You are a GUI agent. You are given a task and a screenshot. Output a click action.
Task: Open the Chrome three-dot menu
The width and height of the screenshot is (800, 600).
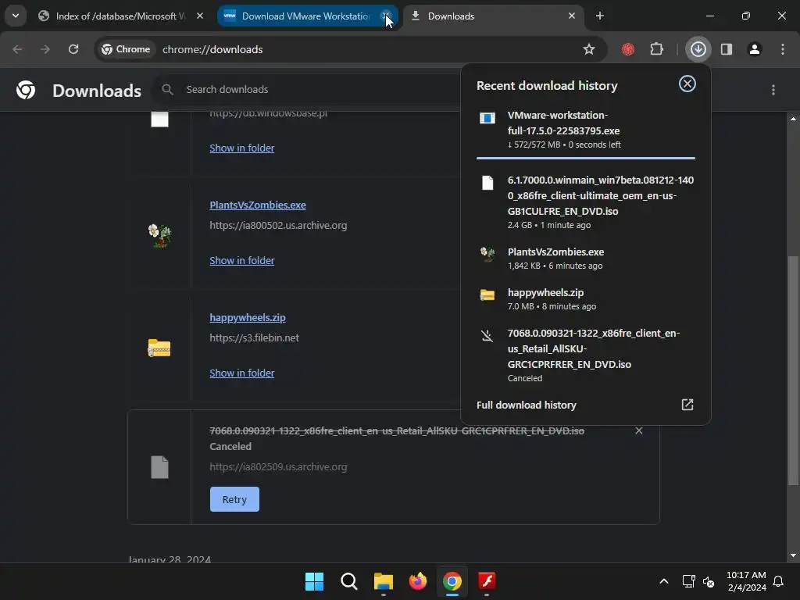click(783, 49)
